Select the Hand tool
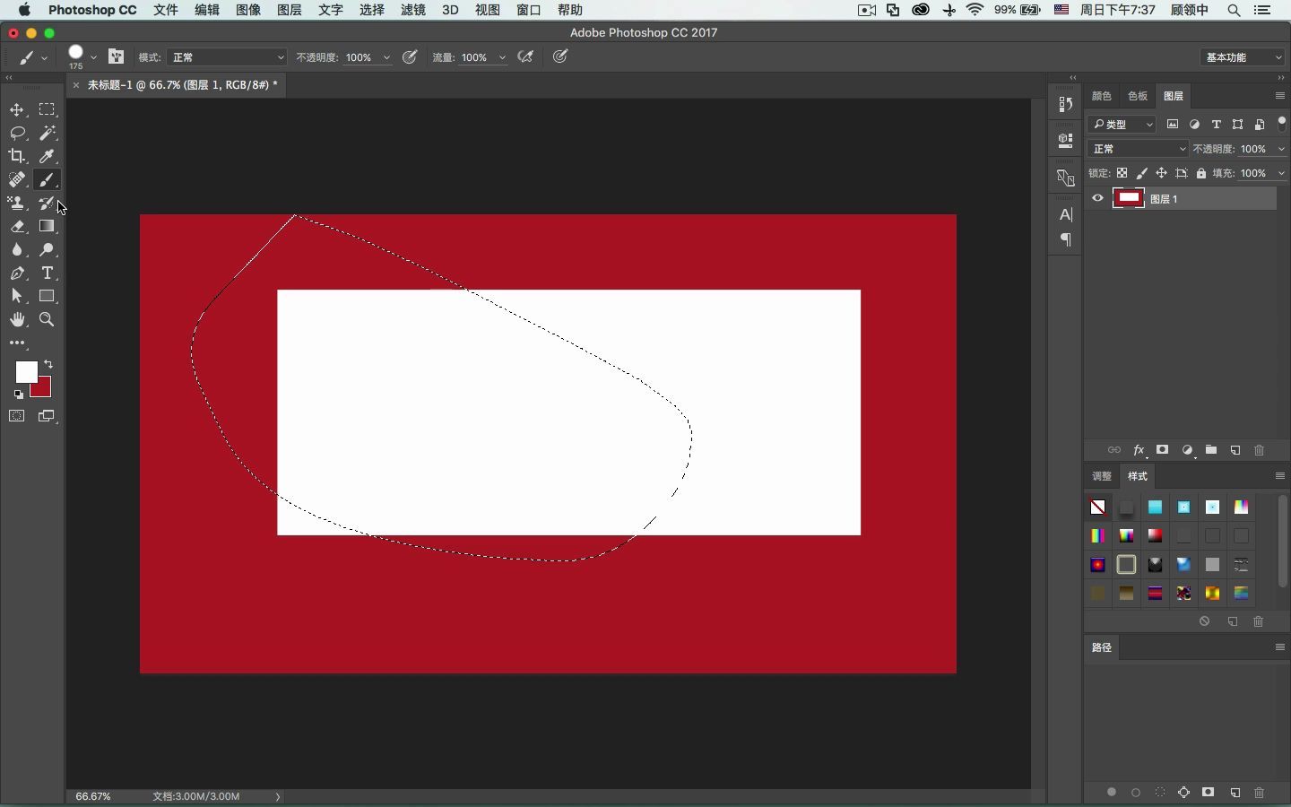The height and width of the screenshot is (807, 1291). (x=17, y=319)
